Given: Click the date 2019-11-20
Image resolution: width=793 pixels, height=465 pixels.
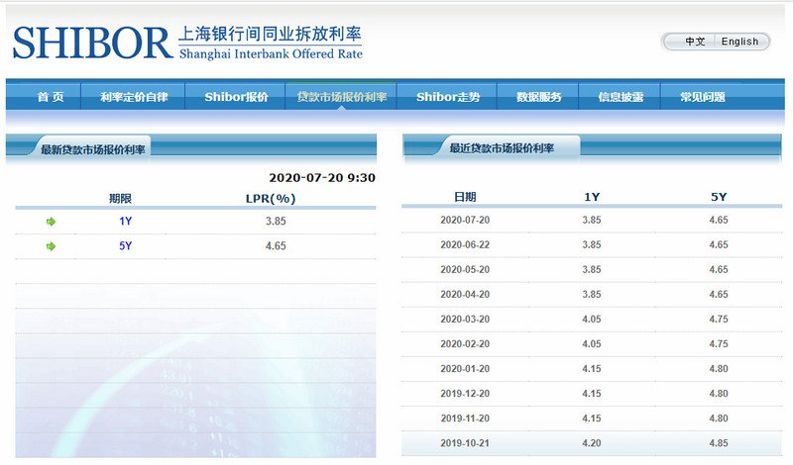Looking at the screenshot, I should 465,418.
